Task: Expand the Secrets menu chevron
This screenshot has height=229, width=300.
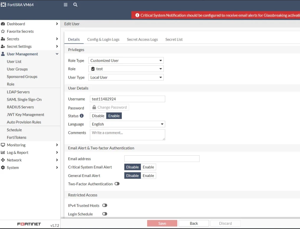Action: pyautogui.click(x=57, y=39)
